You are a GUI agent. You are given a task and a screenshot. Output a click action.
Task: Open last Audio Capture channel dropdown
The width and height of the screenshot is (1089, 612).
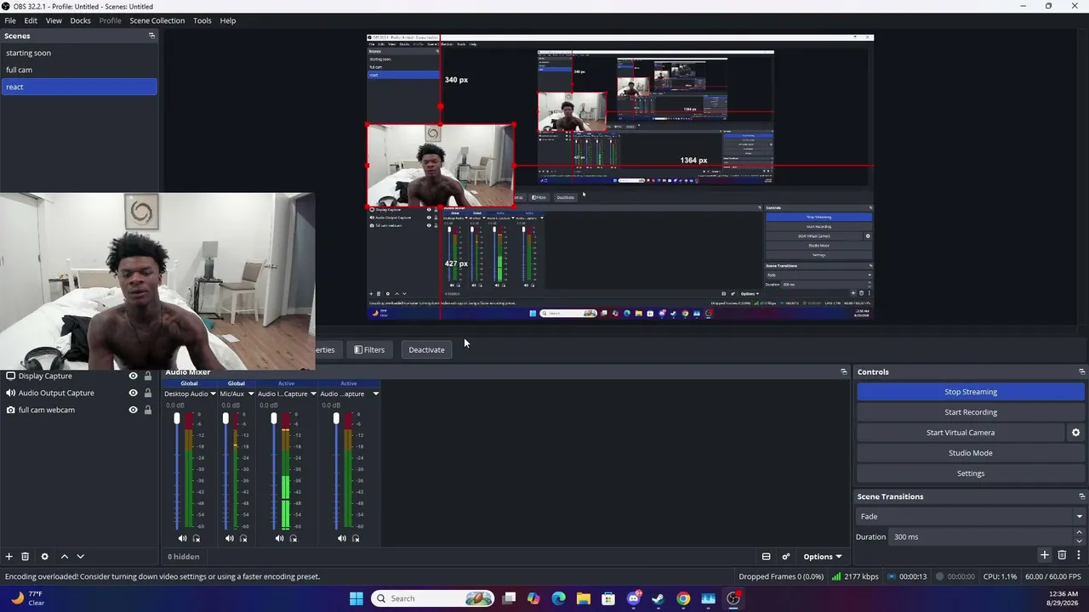click(375, 394)
